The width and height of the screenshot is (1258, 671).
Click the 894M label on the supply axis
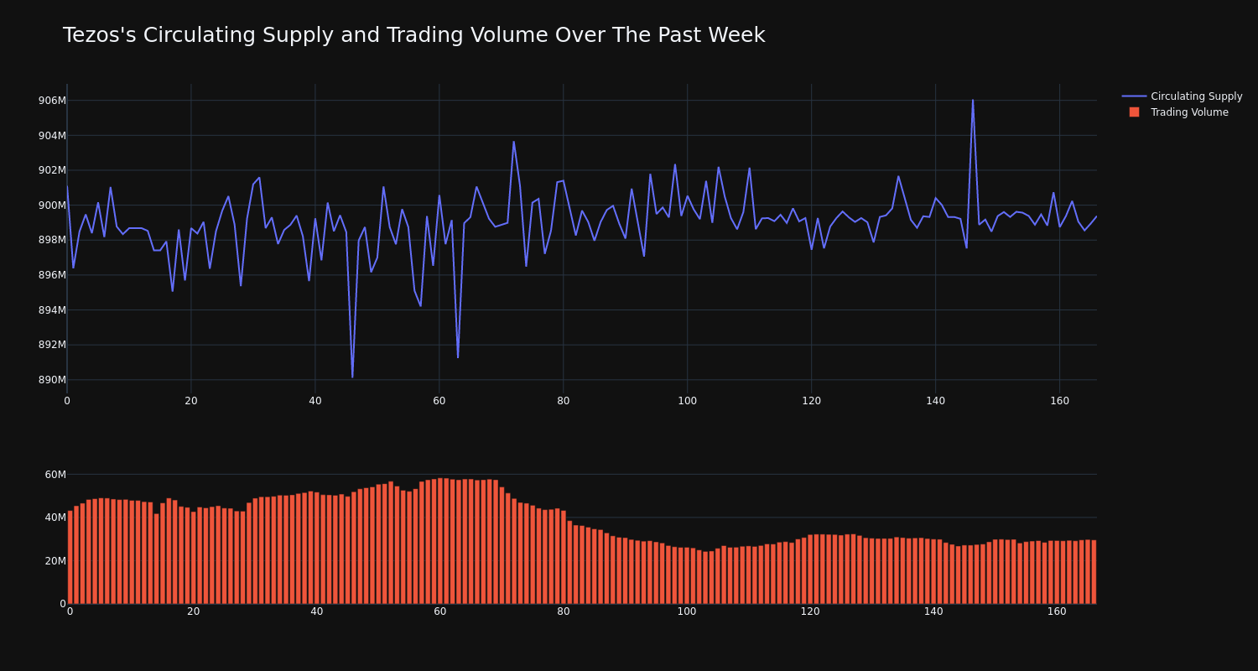pos(52,310)
